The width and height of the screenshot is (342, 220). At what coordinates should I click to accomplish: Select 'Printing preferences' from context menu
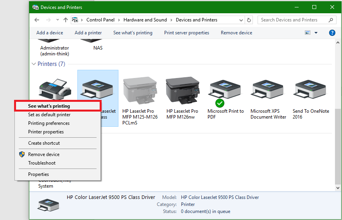49,123
